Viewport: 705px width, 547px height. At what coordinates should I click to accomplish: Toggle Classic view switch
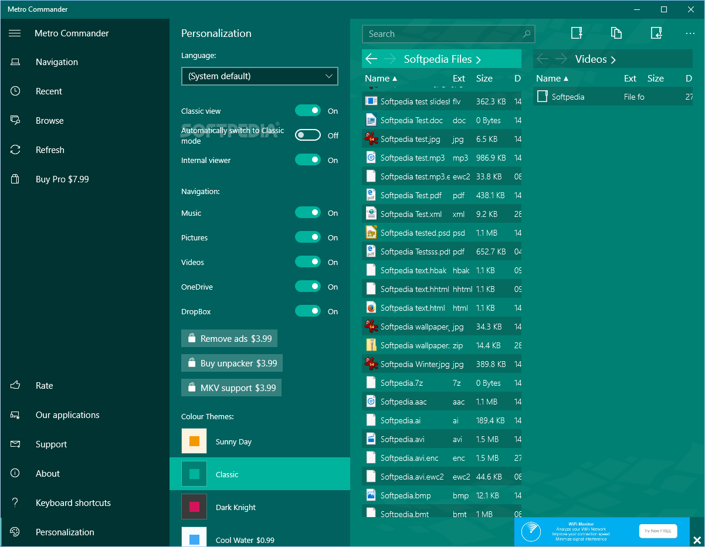308,111
